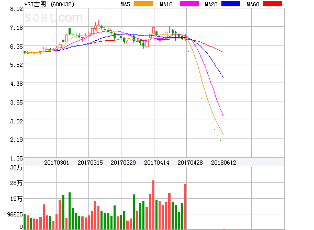Click the orange MA5 legend swatch

143,4
